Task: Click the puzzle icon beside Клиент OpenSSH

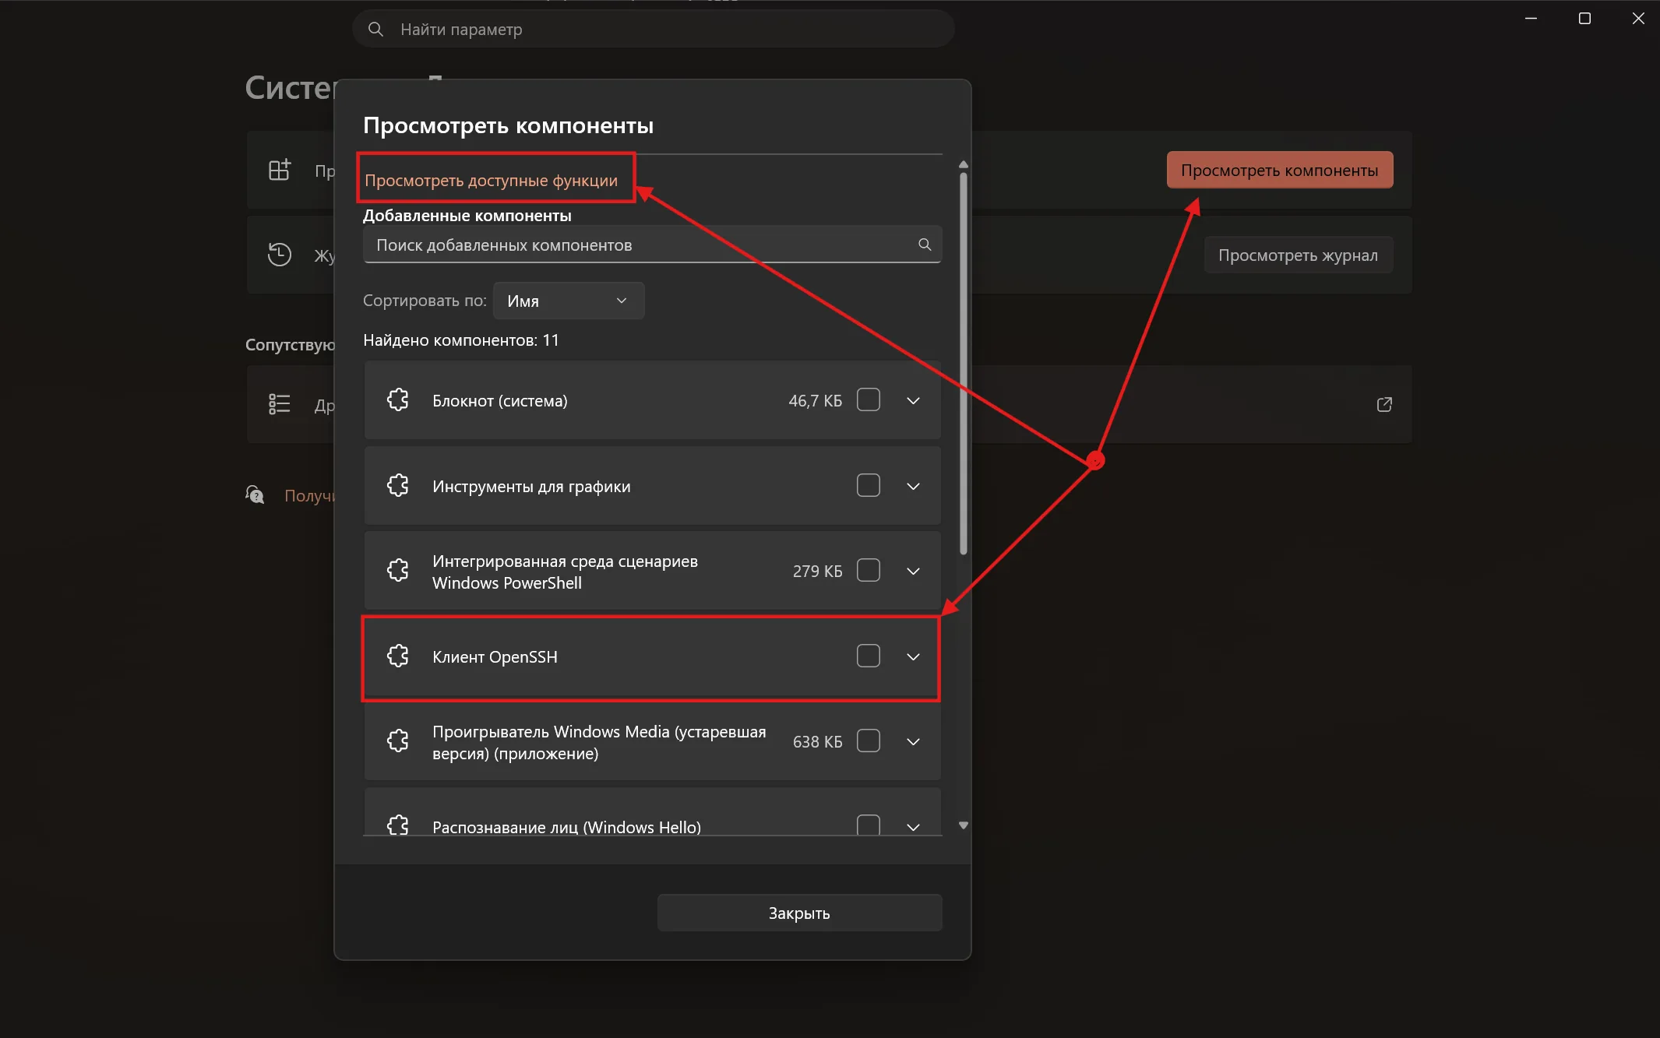Action: click(x=398, y=656)
